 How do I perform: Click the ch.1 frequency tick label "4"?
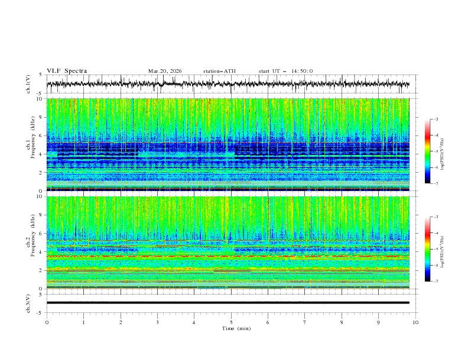click(x=42, y=154)
